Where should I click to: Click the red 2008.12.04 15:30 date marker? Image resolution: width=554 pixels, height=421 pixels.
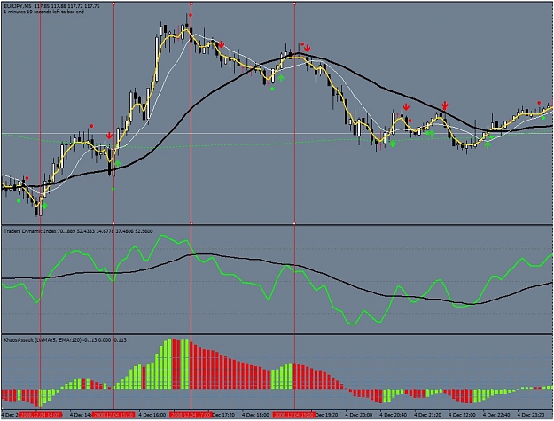(113, 415)
